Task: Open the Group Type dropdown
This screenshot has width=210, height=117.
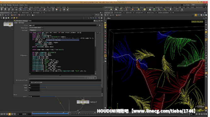Action: tap(36, 28)
